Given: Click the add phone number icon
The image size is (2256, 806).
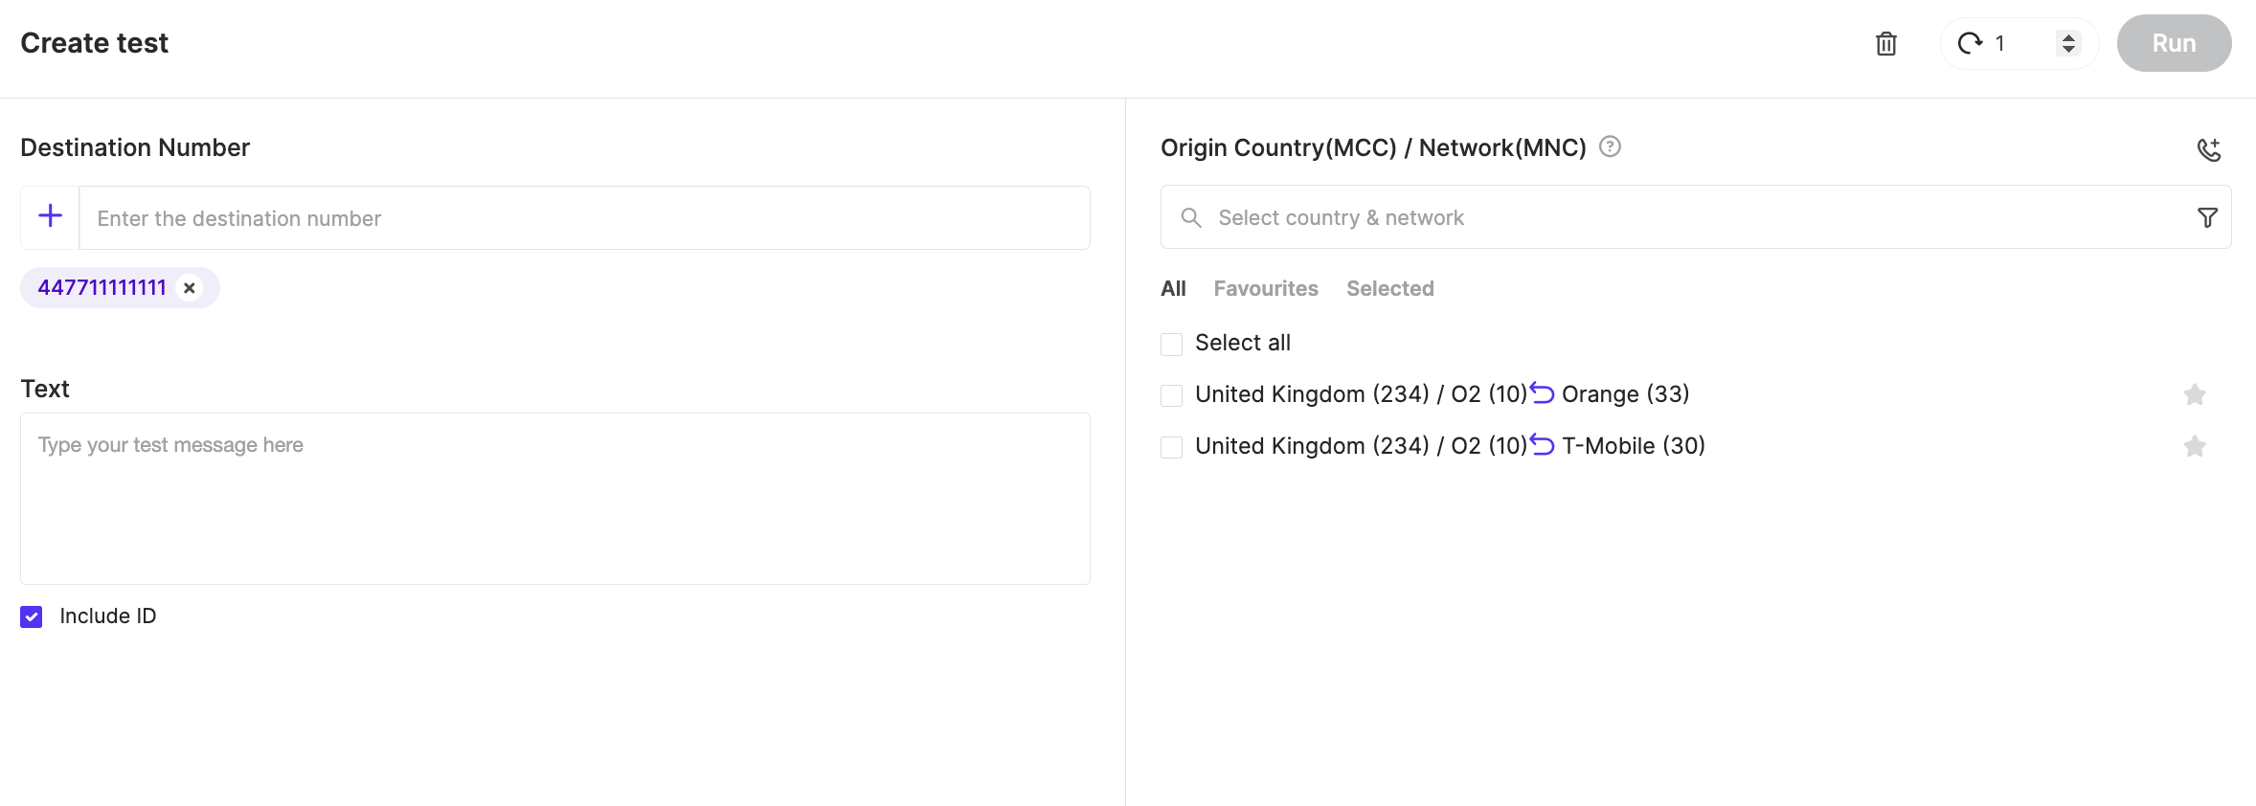Looking at the screenshot, I should [x=2210, y=149].
